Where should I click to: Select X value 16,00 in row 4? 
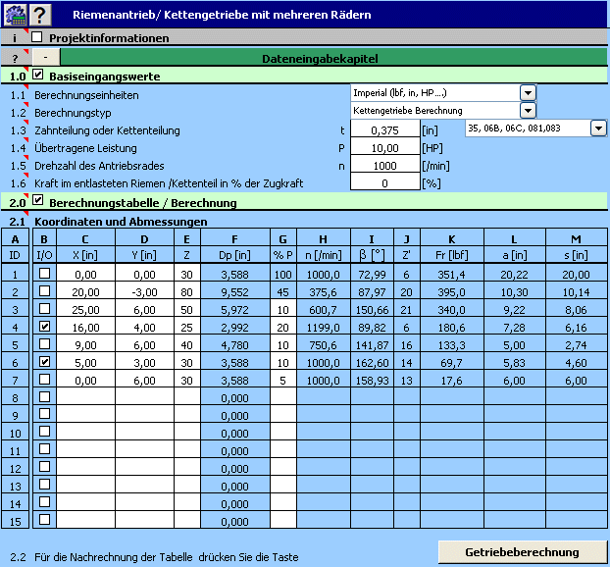(x=86, y=328)
